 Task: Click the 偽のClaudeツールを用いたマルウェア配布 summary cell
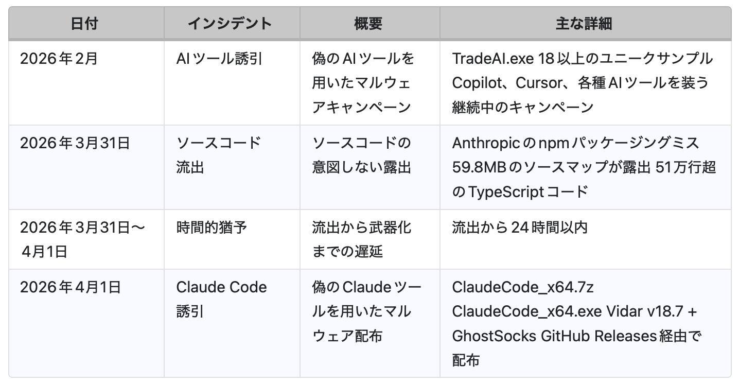(x=366, y=311)
